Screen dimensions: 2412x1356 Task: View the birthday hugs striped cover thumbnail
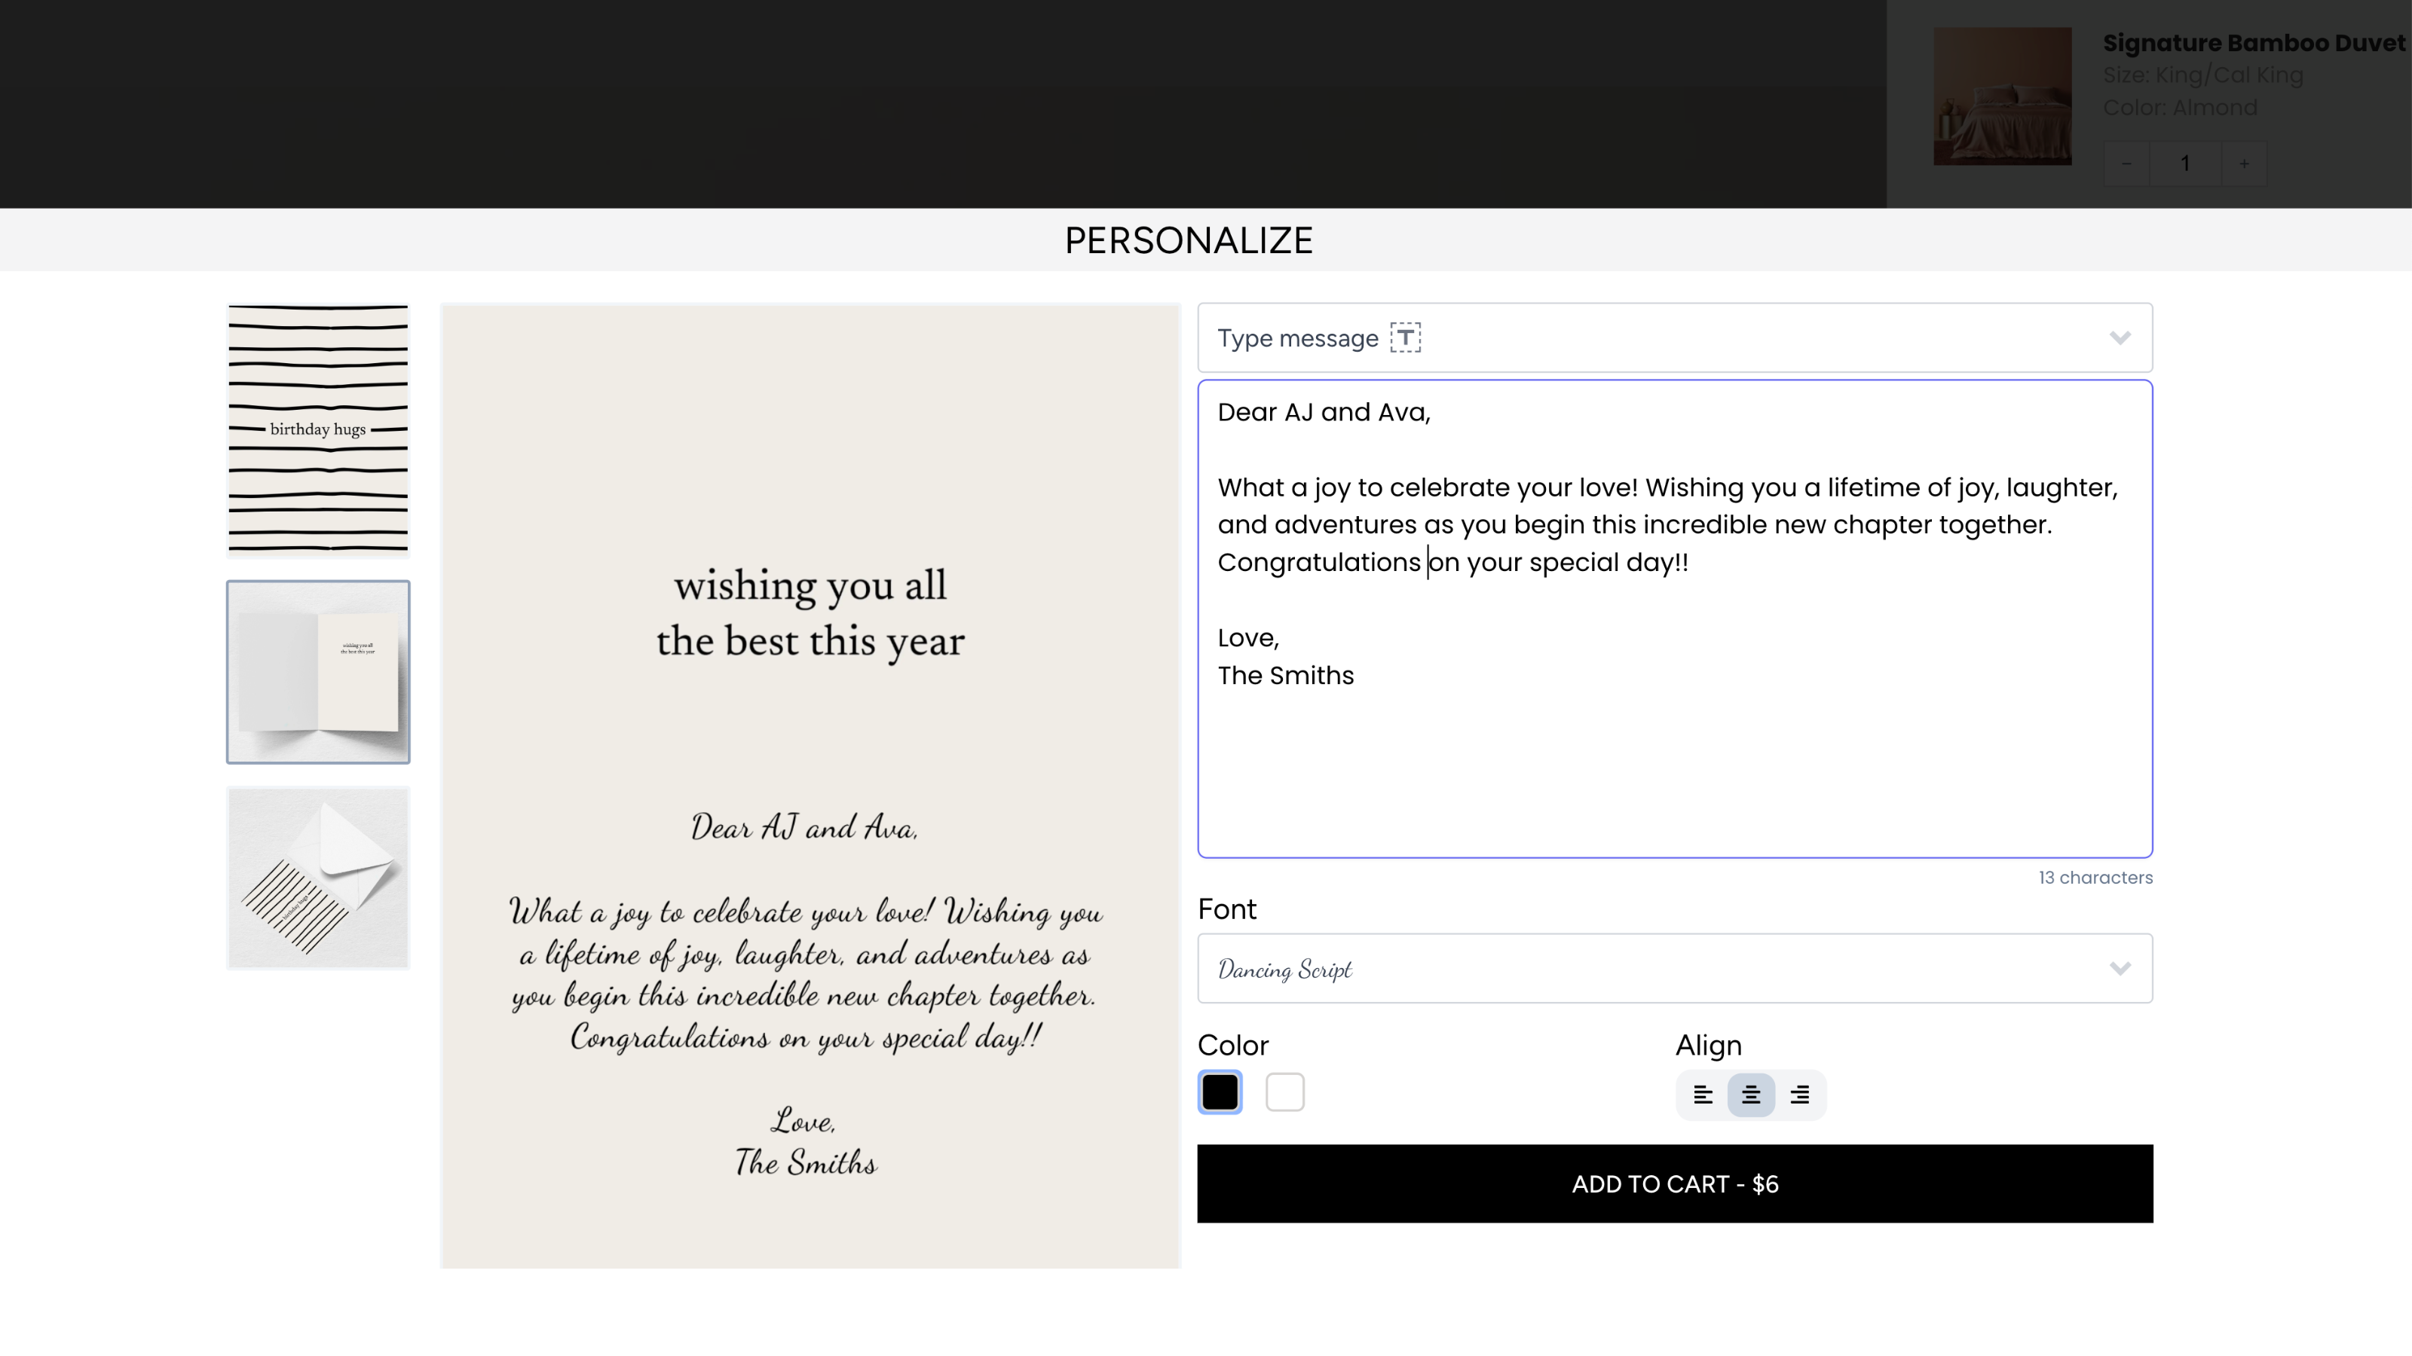318,430
